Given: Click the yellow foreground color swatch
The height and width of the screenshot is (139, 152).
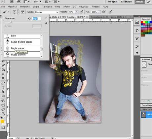Looking at the screenshot, I should [2, 121].
